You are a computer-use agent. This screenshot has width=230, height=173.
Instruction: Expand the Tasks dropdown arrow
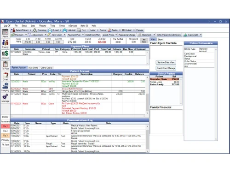point(120,30)
